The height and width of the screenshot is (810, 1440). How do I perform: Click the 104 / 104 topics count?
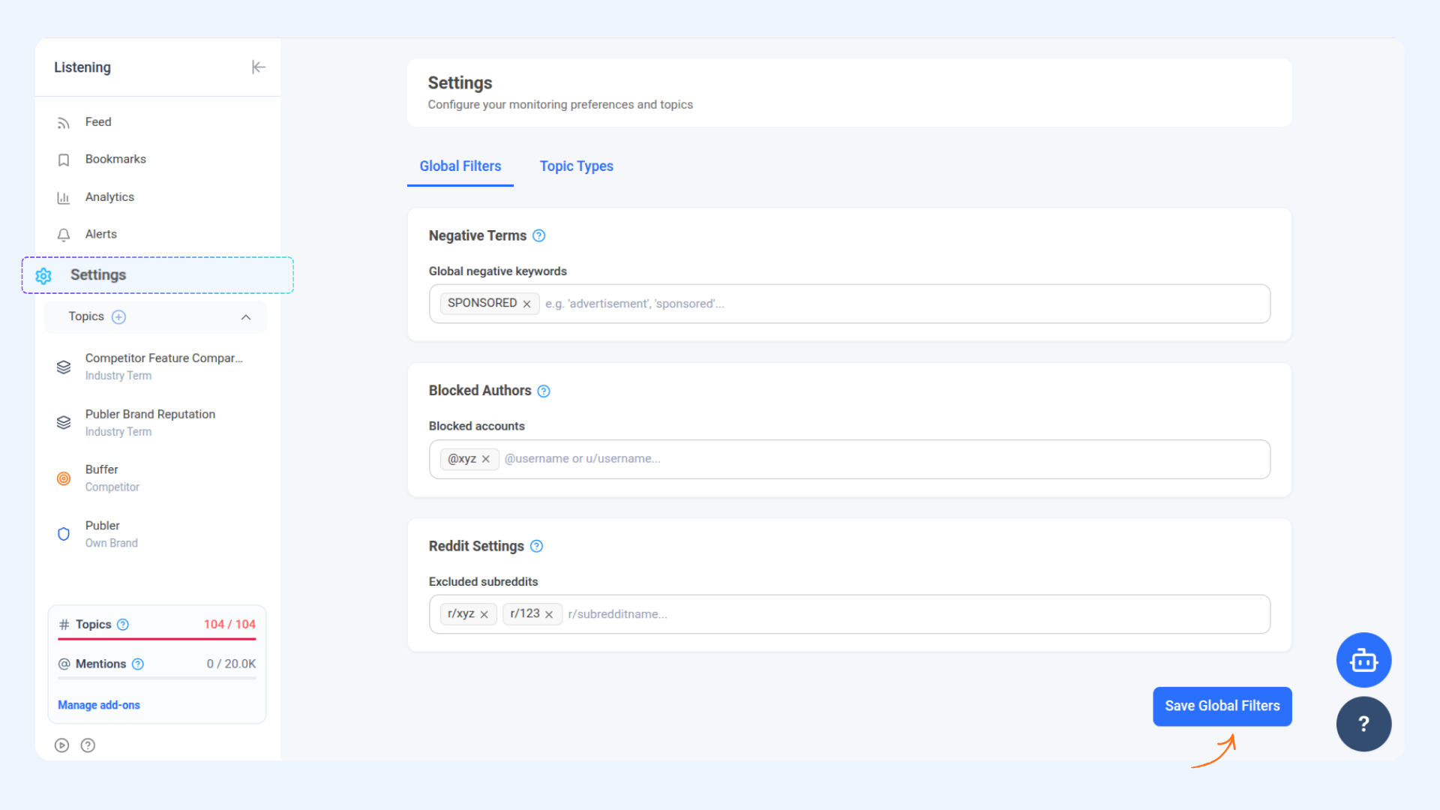pos(229,625)
